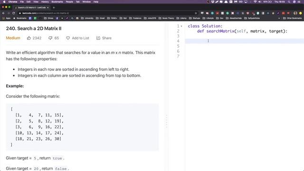Click the matrix row [18, 21, 23, 26, 30]
Viewport: 304px width, 171px height.
38,139
